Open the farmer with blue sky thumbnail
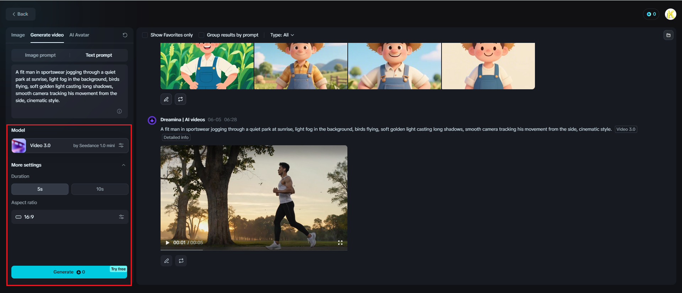Viewport: 682px width, 293px height. 395,66
